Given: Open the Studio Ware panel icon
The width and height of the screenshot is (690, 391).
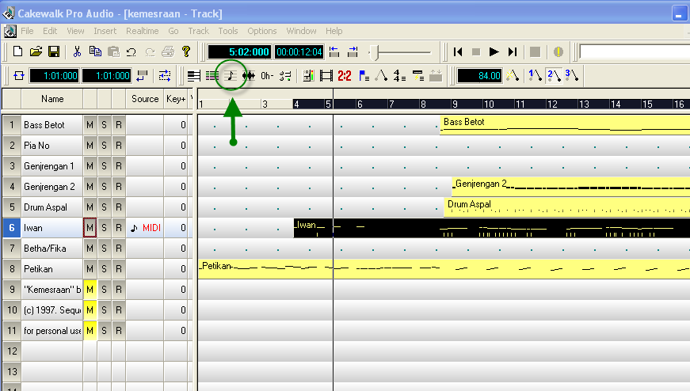Looking at the screenshot, I should (x=285, y=76).
